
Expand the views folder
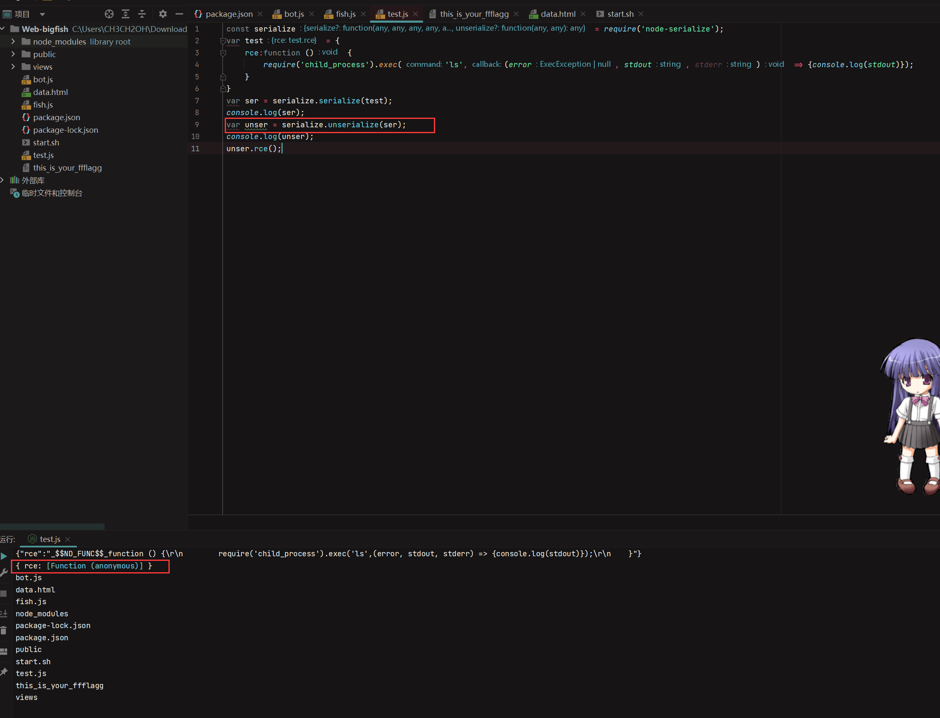[13, 67]
